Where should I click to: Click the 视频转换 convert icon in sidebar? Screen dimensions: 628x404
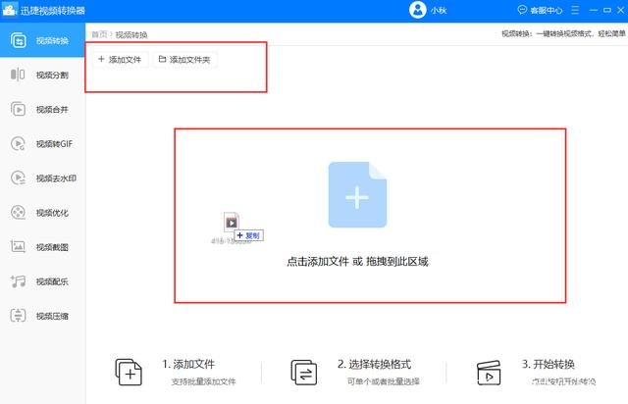[x=19, y=40]
